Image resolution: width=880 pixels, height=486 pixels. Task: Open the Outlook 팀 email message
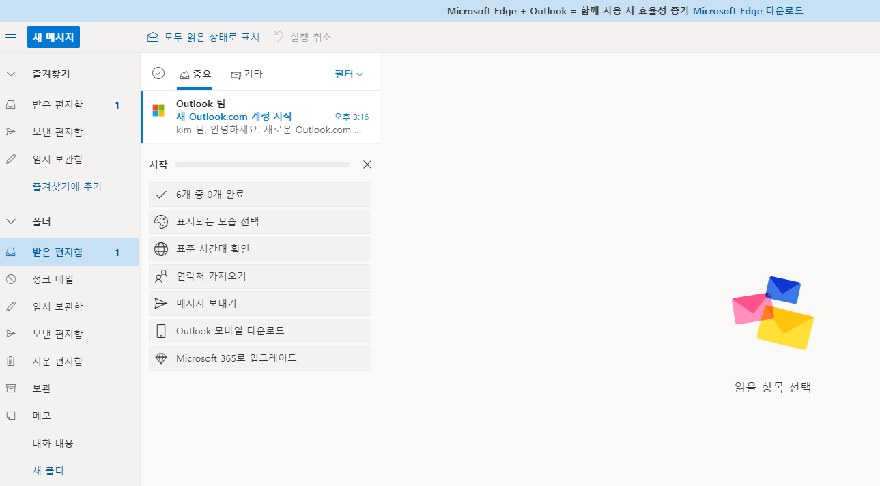260,117
